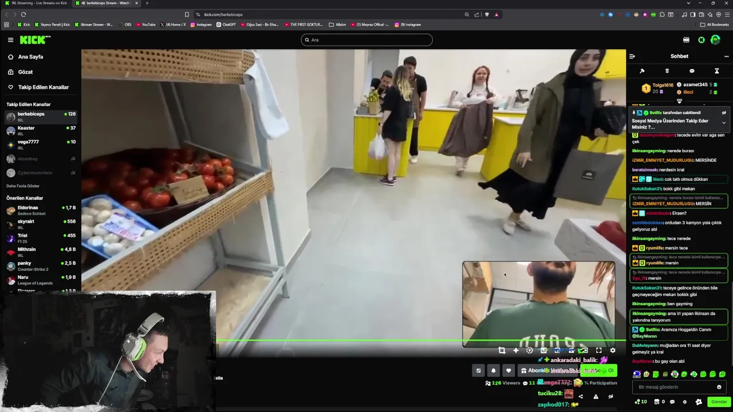Click the dashboard icon in Kick header
733x412 pixels.
686,39
